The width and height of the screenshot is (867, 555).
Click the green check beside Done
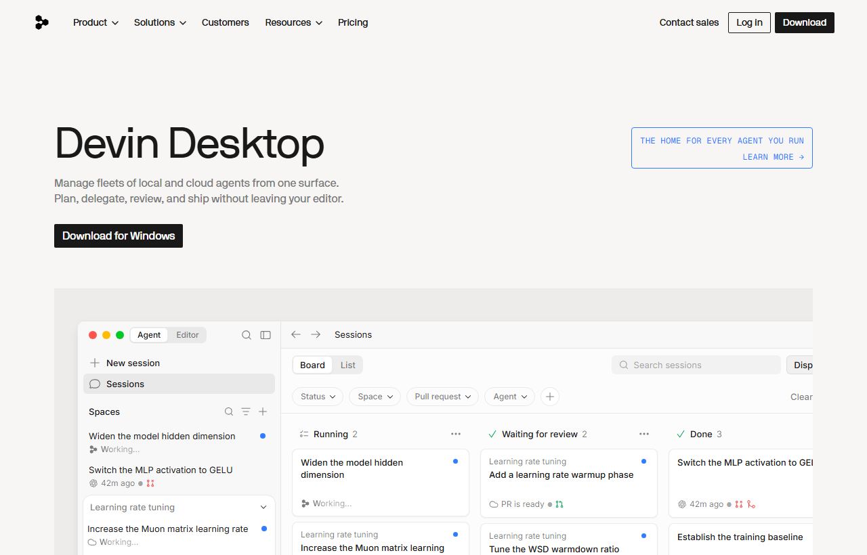click(681, 434)
